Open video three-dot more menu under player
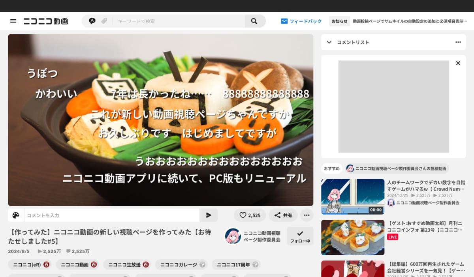 click(x=307, y=215)
